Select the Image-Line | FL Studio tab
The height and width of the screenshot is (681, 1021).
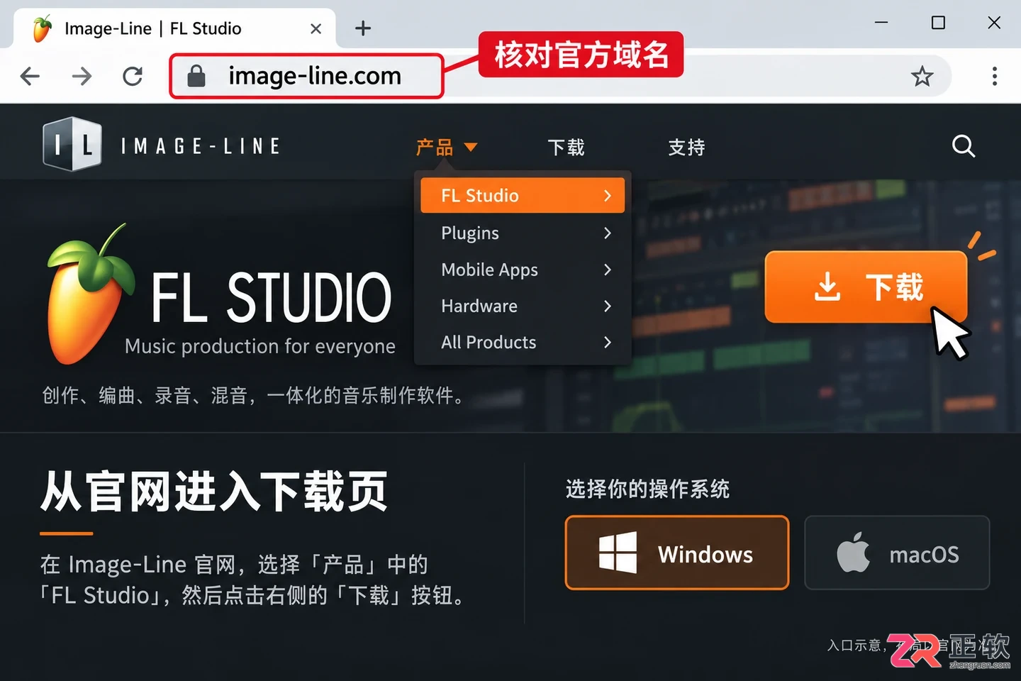click(174, 28)
